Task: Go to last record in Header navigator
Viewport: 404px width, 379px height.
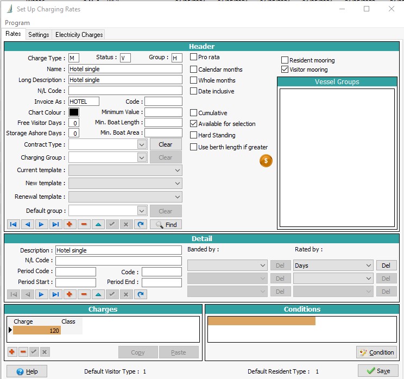Action: point(55,224)
